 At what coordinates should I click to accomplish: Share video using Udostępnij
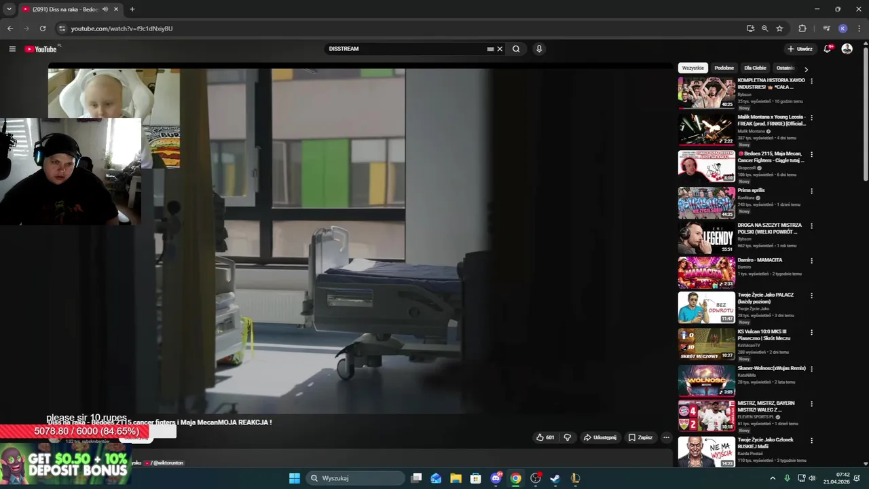(600, 437)
